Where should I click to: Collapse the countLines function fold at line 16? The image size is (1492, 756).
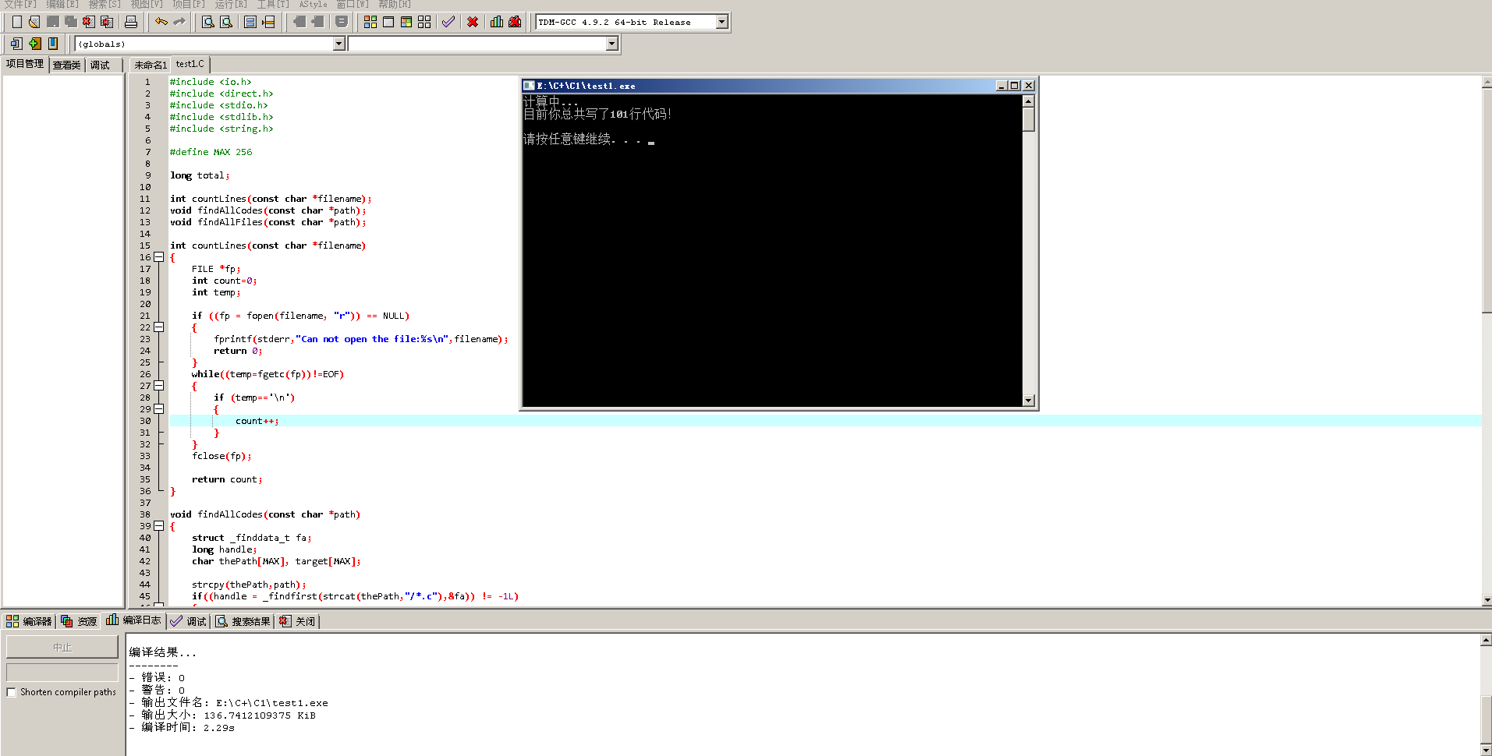tap(159, 257)
